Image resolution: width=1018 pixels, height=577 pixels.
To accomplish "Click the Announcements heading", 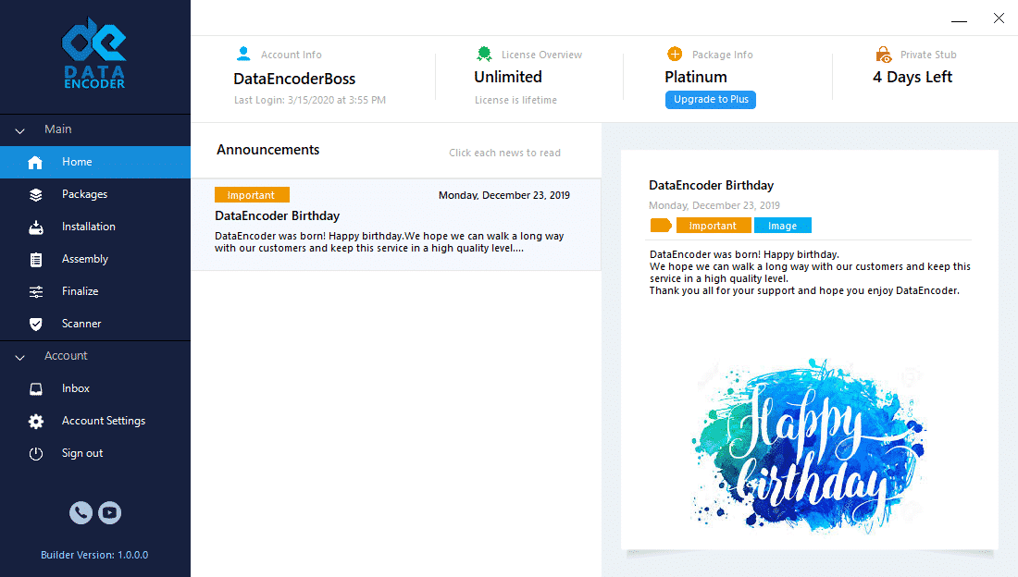I will pyautogui.click(x=267, y=150).
